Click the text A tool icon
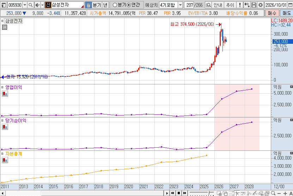The image size is (293, 196). click(291, 194)
